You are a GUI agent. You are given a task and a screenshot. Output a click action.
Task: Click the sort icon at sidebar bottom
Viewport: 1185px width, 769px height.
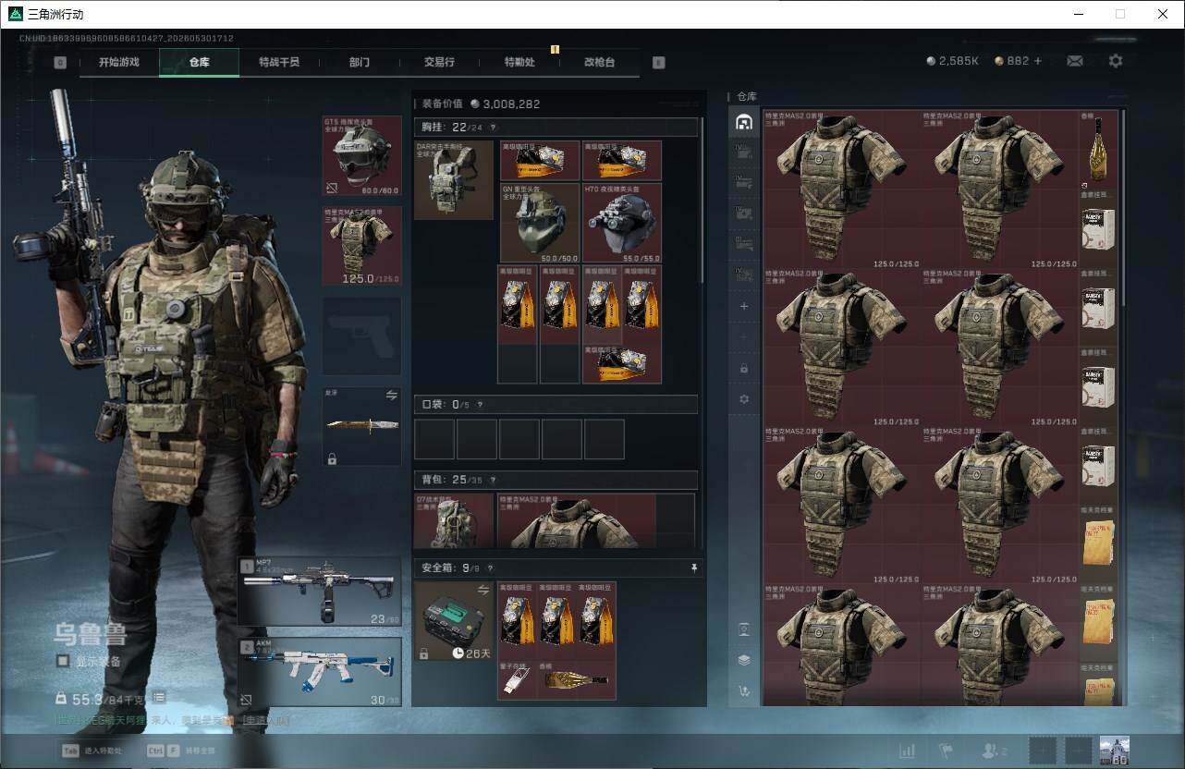click(x=744, y=690)
